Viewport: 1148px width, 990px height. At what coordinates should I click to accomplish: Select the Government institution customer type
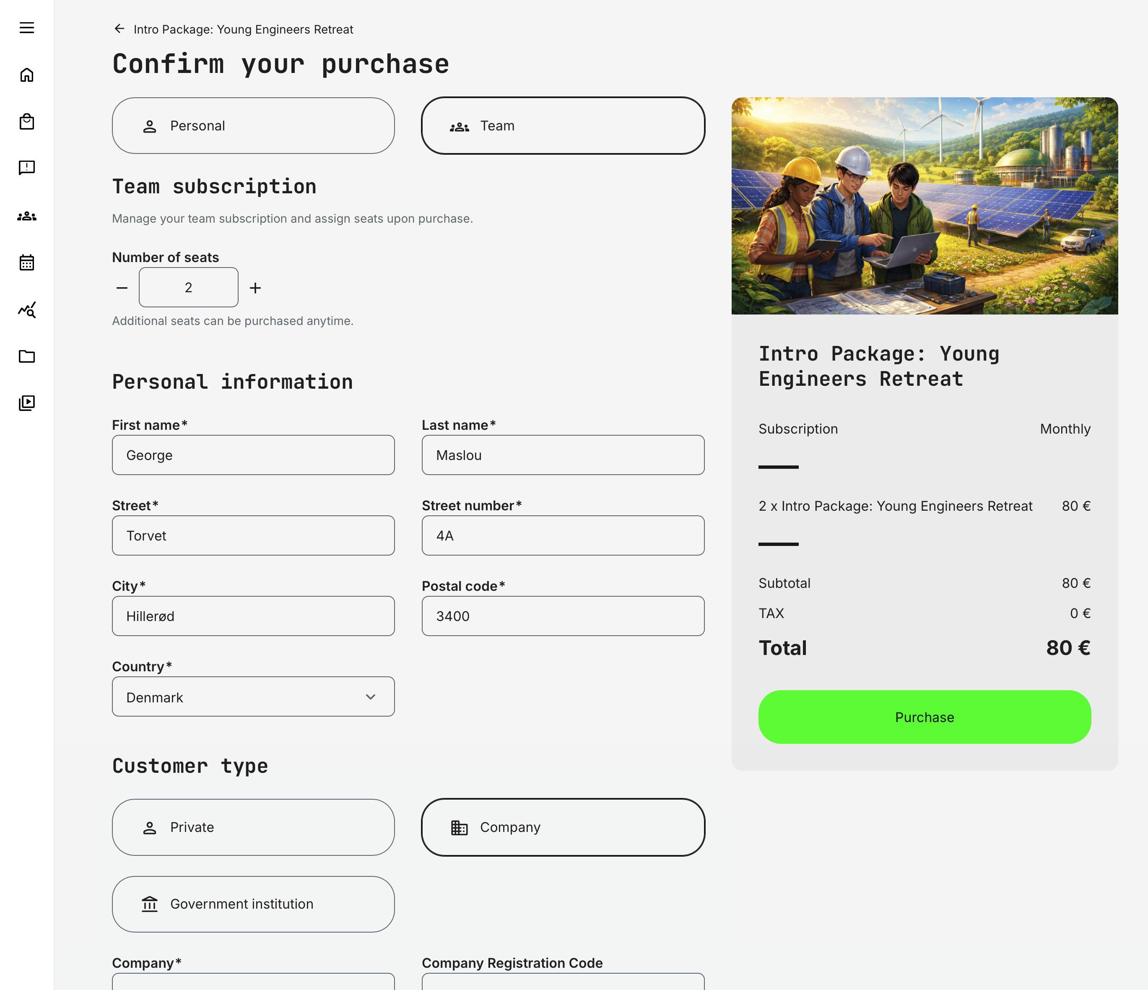(x=253, y=904)
